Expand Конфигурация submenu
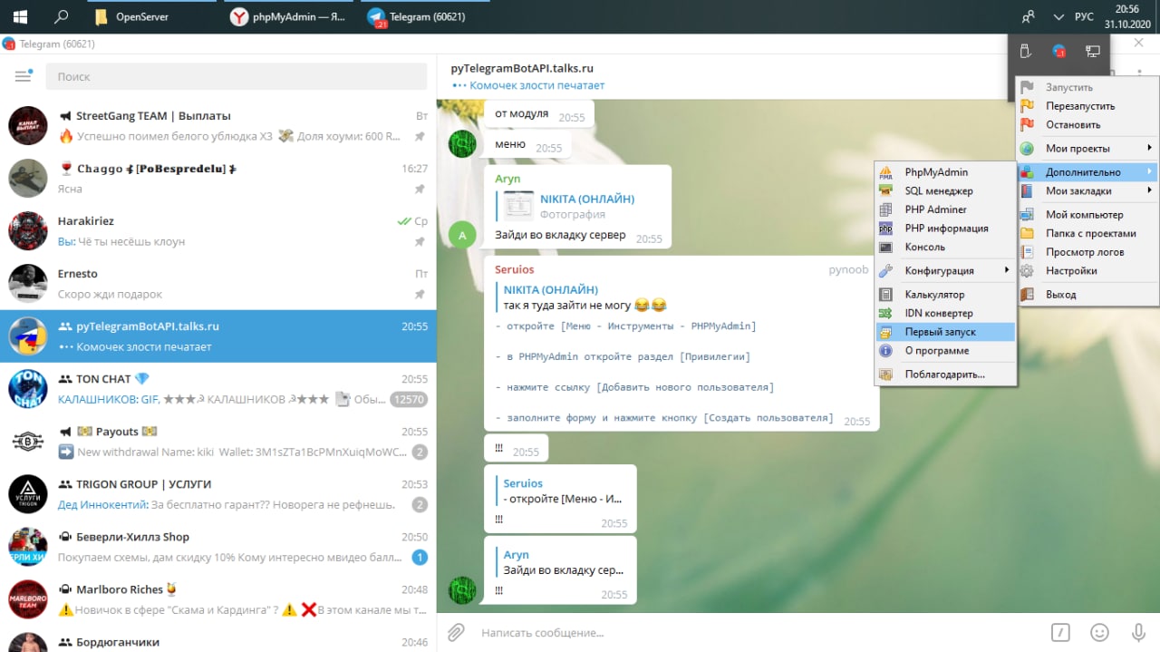 945,270
